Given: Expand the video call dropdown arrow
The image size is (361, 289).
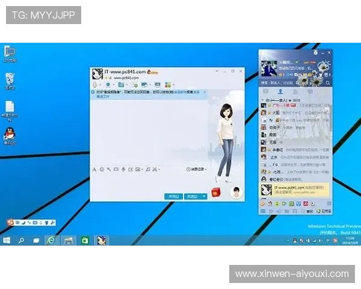Looking at the screenshot, I should [114, 85].
